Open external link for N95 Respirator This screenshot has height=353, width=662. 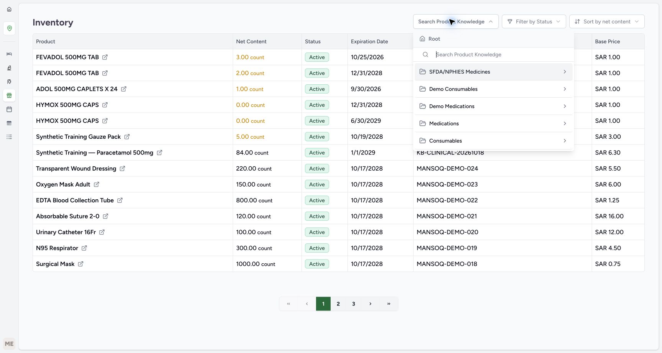(84, 248)
